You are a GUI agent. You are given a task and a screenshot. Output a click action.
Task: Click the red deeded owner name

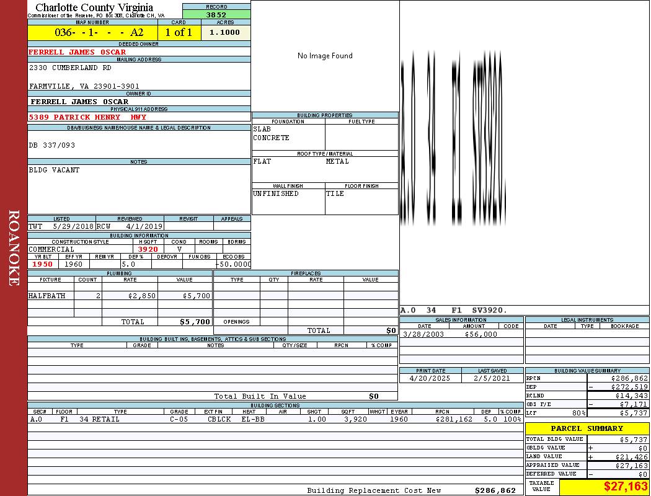[x=77, y=52]
